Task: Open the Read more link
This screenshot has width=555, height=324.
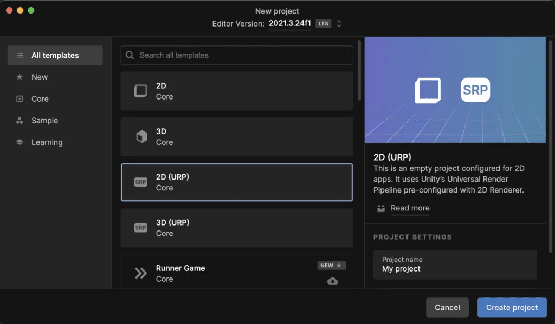Action: (x=410, y=208)
